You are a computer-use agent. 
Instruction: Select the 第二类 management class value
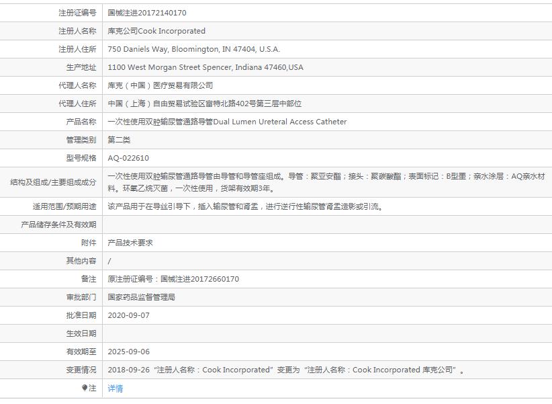click(x=119, y=140)
